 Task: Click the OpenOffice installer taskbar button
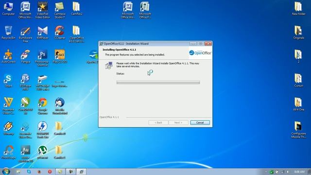(x=81, y=172)
